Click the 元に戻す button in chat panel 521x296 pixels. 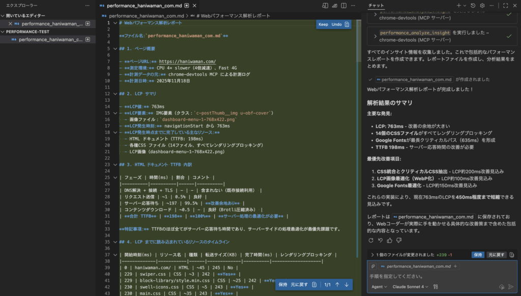(x=497, y=254)
